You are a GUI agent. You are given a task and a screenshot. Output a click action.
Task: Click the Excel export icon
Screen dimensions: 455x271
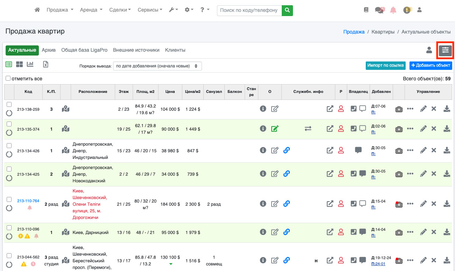click(x=45, y=64)
